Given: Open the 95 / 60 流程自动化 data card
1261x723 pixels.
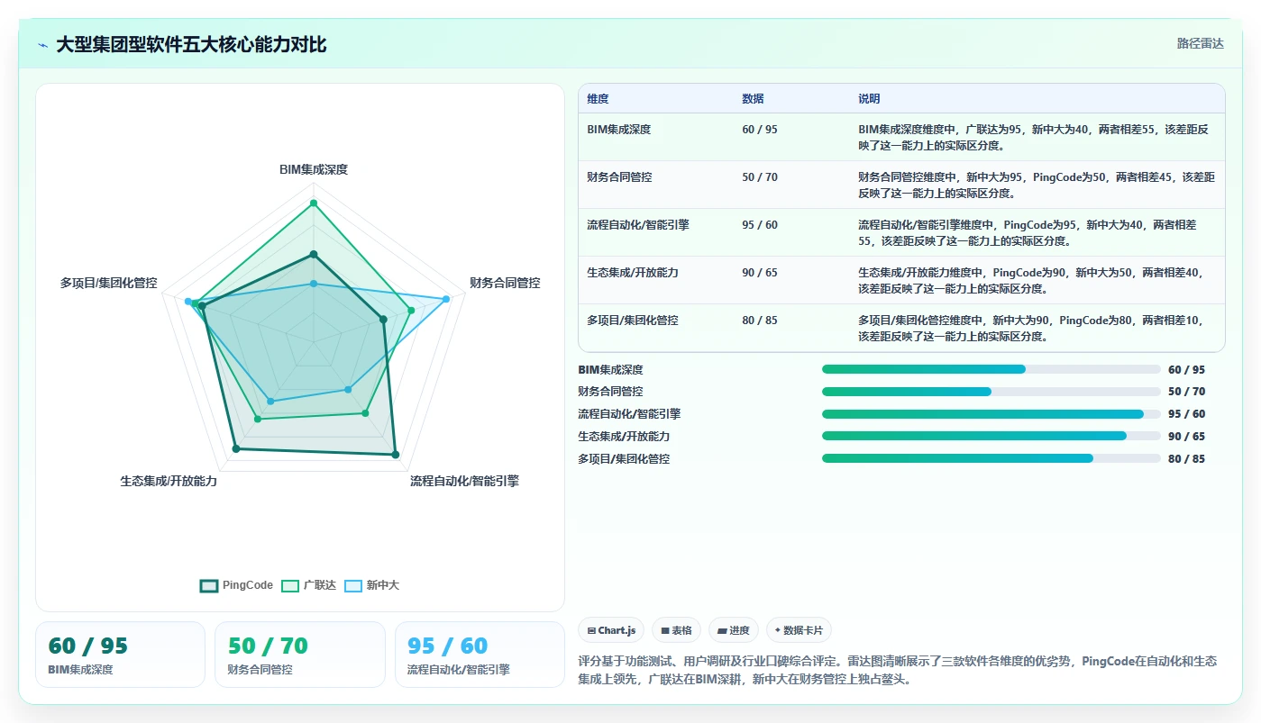Looking at the screenshot, I should tap(480, 655).
